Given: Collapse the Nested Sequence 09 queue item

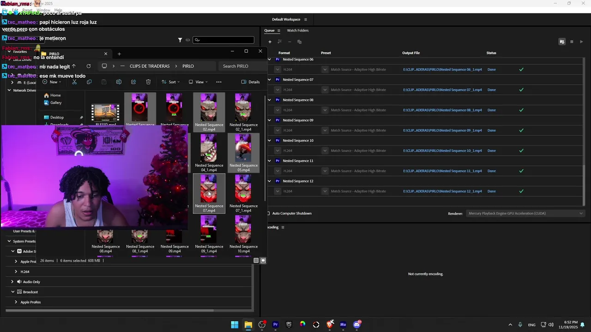Looking at the screenshot, I should [x=269, y=120].
